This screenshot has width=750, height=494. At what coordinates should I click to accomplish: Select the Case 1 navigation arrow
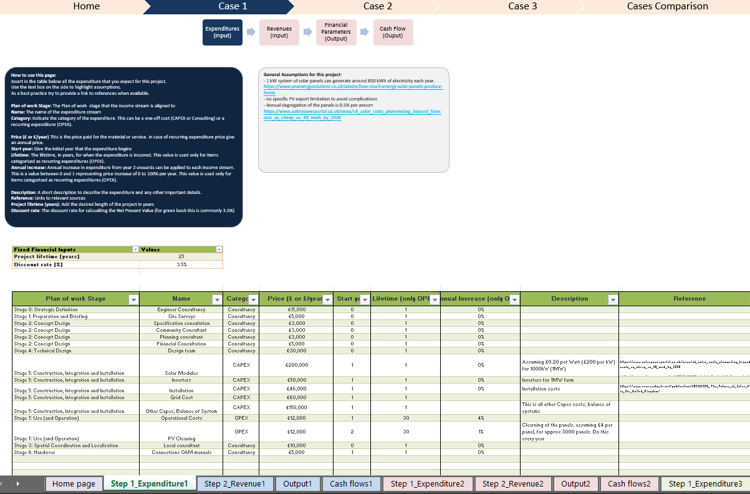click(218, 6)
